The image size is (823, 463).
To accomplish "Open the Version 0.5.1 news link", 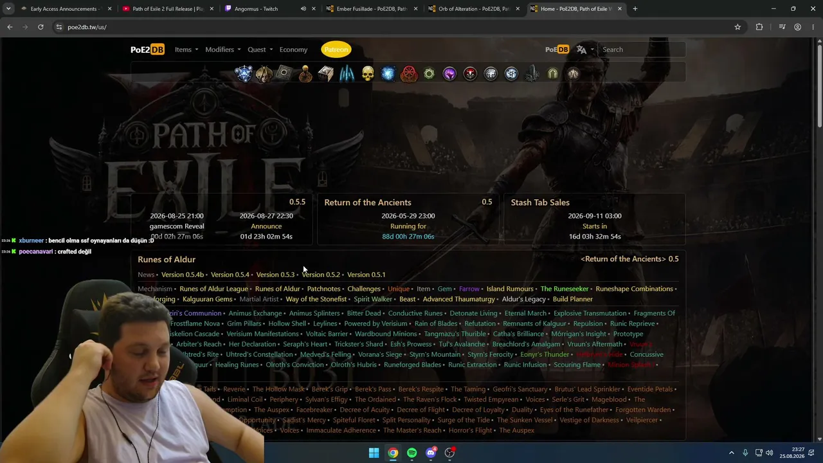I will pos(366,275).
